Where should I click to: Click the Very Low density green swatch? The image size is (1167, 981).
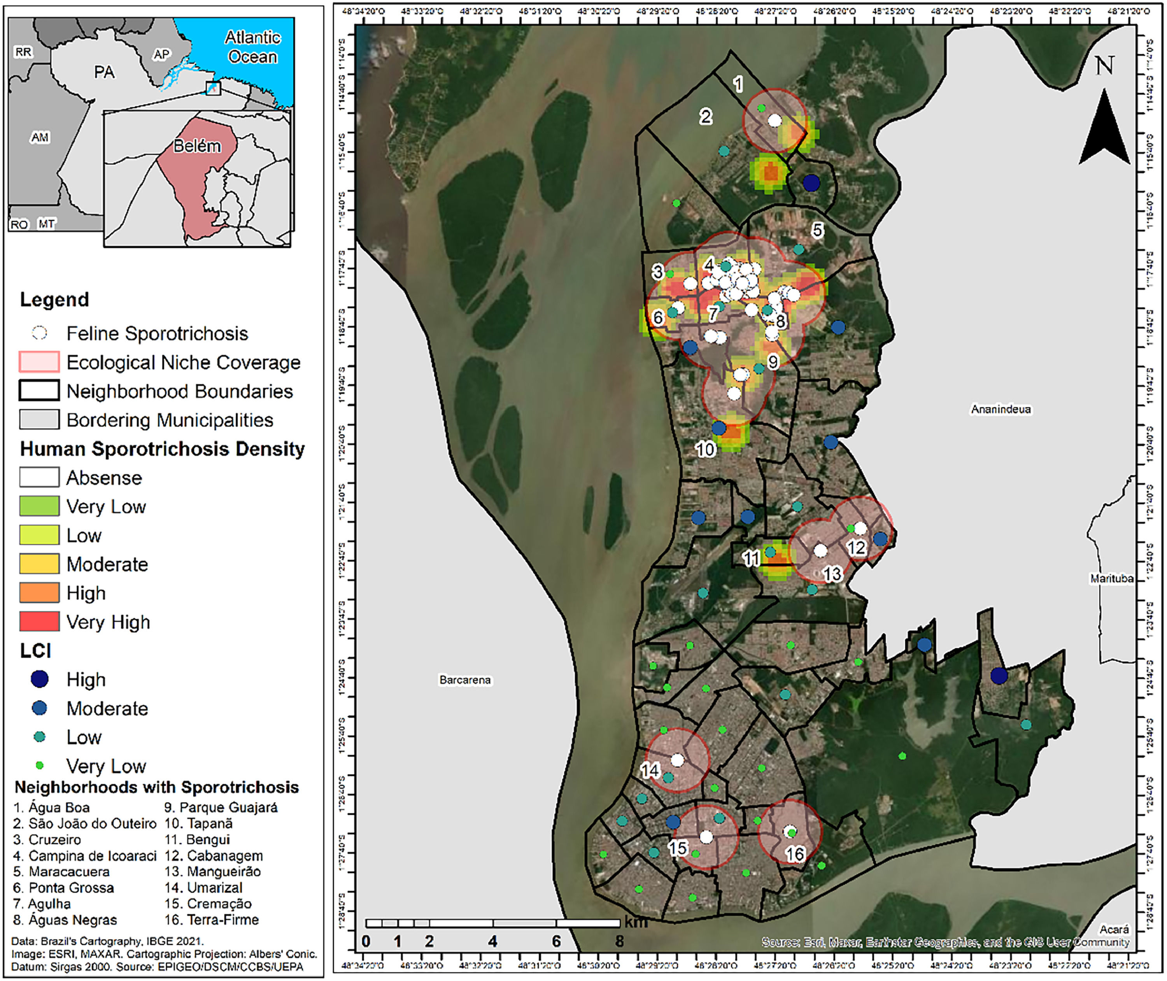pyautogui.click(x=40, y=506)
